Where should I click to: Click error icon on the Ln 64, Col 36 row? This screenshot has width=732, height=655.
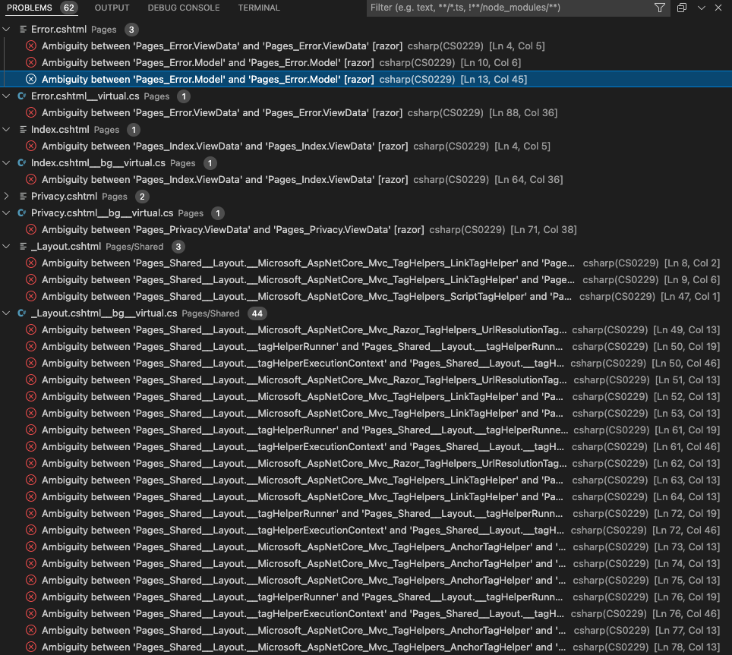(31, 180)
